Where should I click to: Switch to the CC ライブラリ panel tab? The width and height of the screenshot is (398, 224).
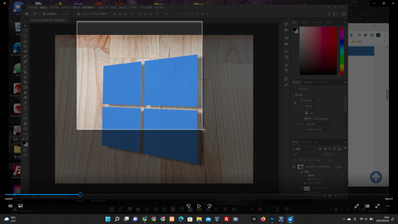coord(321,82)
